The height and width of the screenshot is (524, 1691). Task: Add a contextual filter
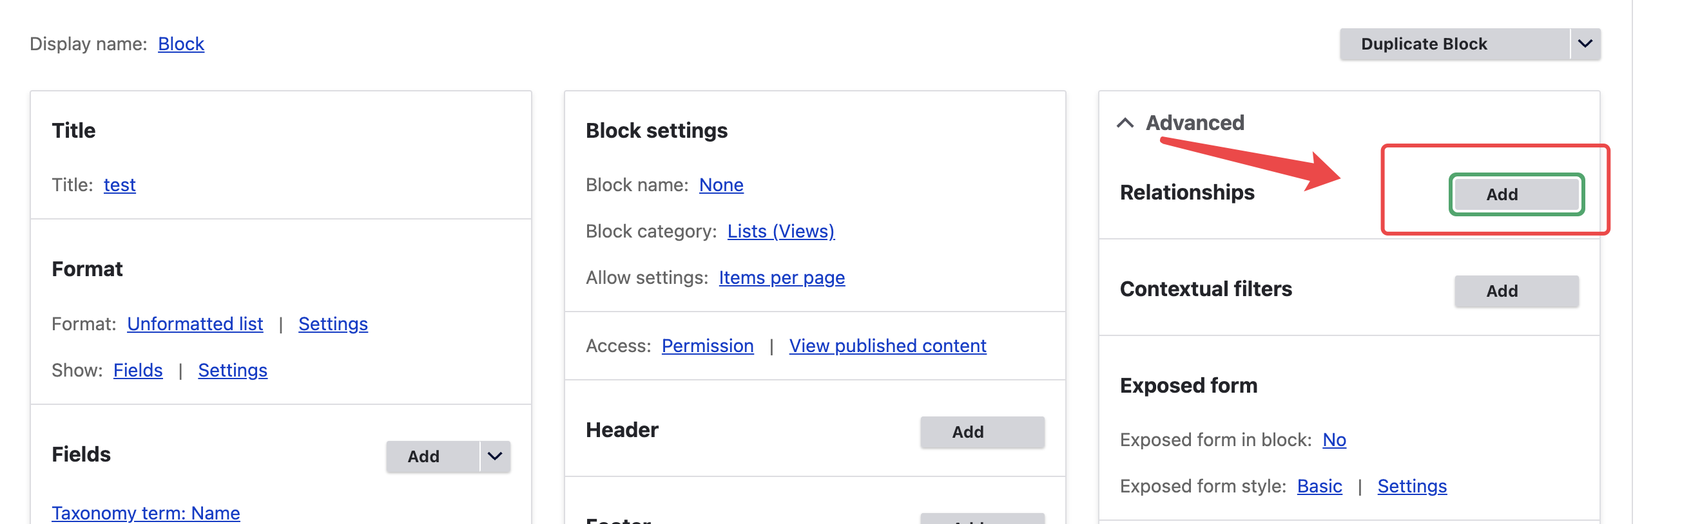point(1516,290)
